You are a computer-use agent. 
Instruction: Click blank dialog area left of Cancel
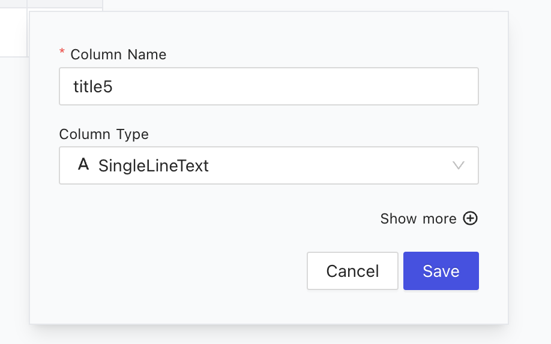182,271
